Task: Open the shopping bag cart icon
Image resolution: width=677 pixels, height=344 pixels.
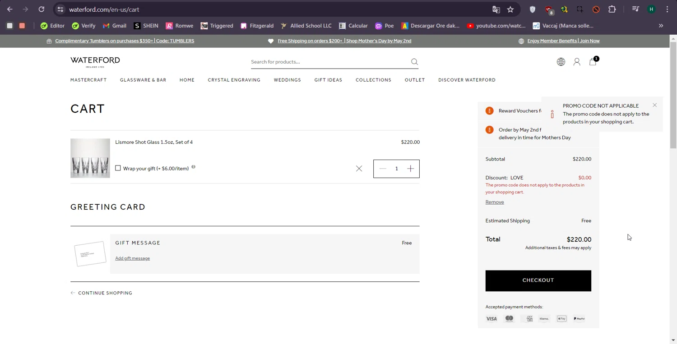Action: tap(593, 62)
